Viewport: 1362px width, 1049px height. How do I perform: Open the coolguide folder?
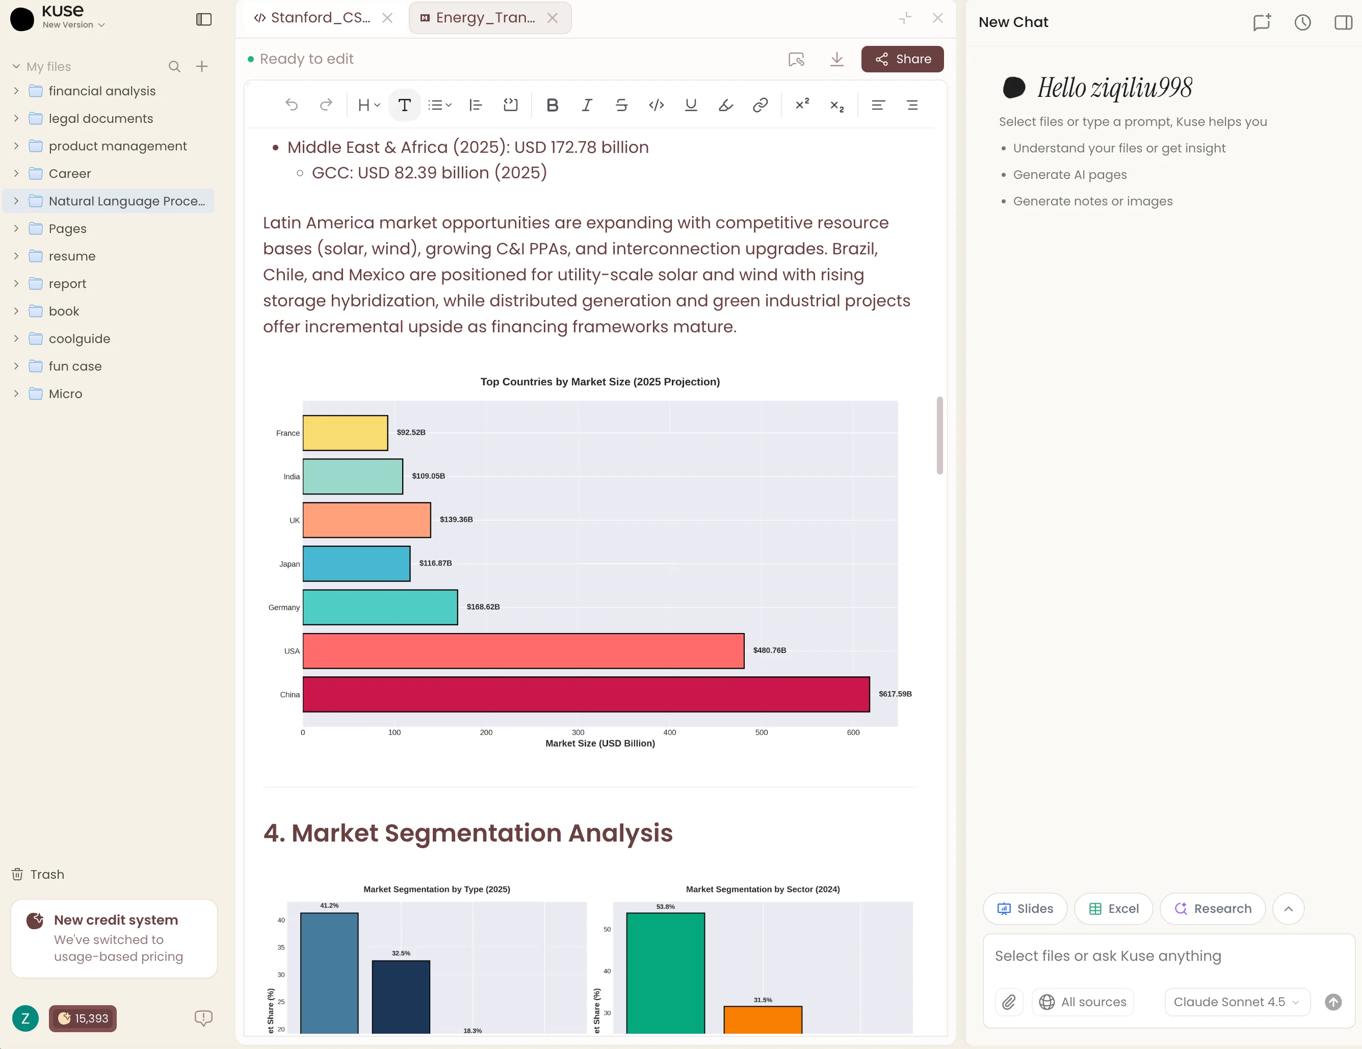108,338
